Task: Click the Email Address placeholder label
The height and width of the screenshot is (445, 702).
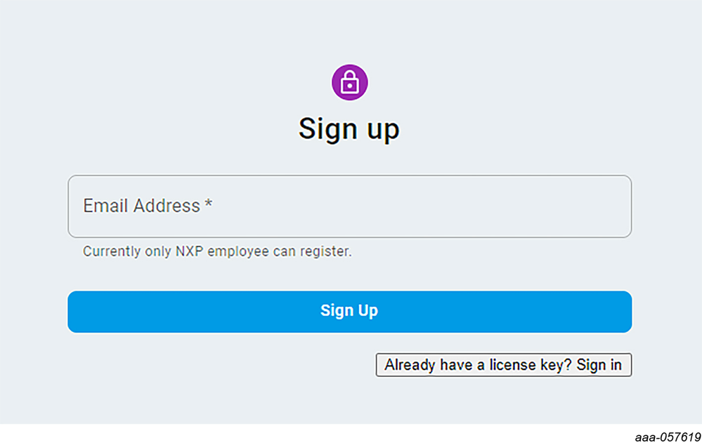Action: (142, 206)
